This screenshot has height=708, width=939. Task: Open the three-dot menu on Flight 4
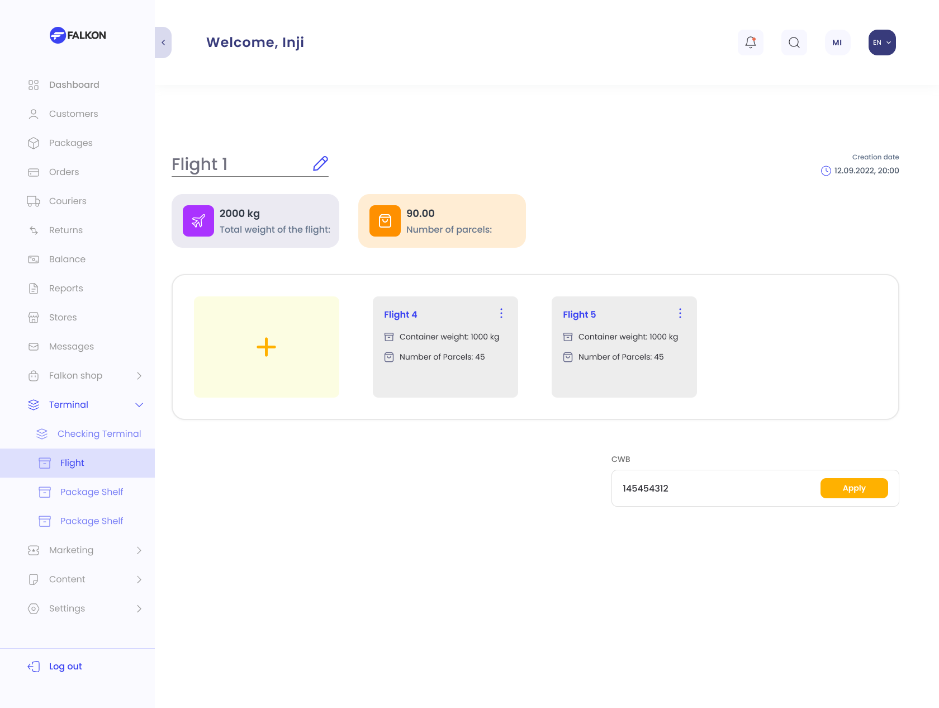(x=501, y=313)
